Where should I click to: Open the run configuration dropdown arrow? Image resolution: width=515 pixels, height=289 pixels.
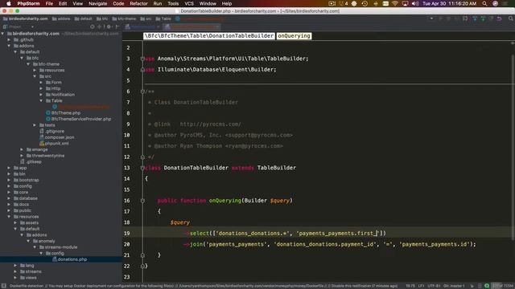(x=431, y=18)
